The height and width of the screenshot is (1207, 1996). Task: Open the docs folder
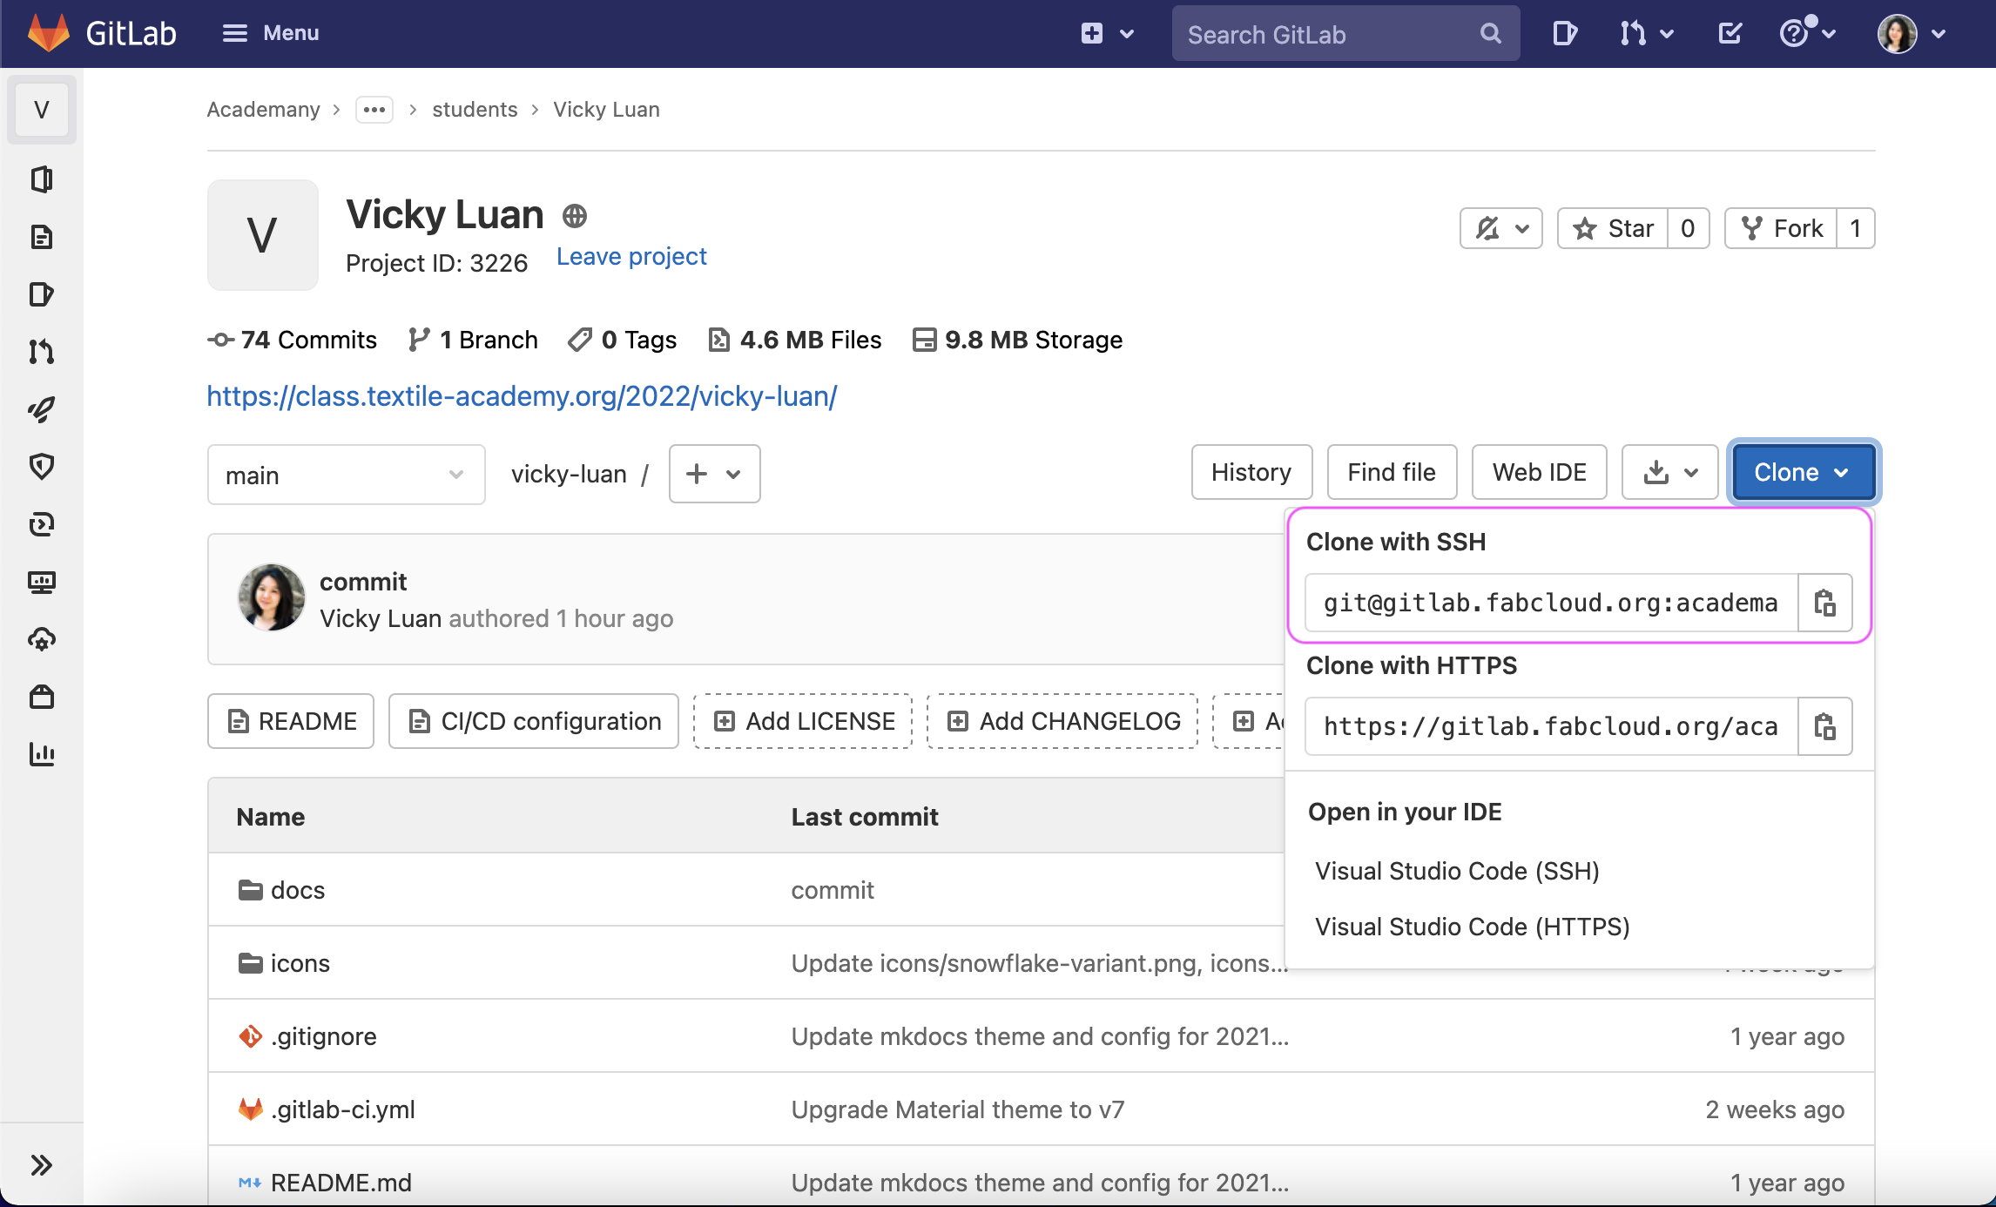pos(298,890)
